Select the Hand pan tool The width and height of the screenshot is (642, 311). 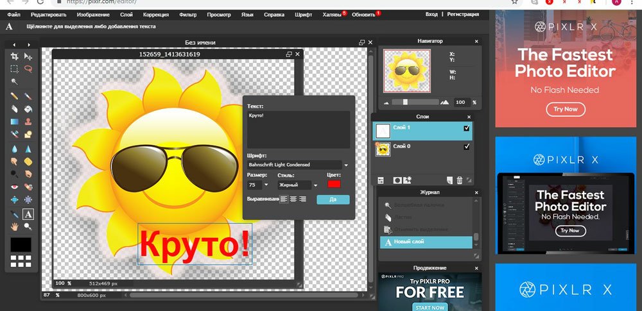click(14, 227)
